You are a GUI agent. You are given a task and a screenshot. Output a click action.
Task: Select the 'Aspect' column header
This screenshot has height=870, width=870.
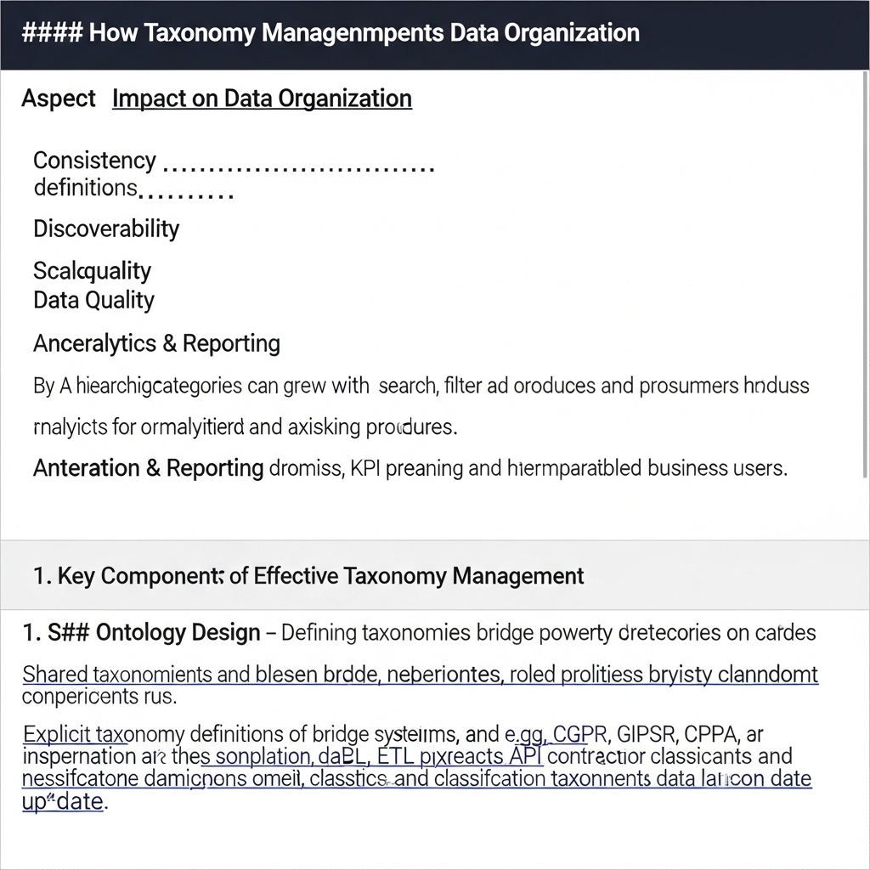click(x=59, y=99)
